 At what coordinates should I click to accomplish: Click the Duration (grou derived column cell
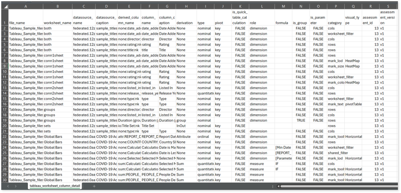point(129,121)
